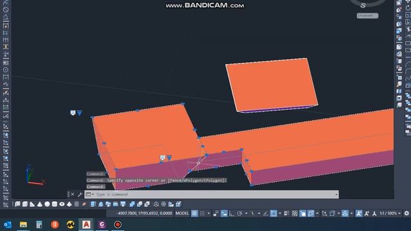Toggle dynamic input in status bar
Image resolution: width=411 pixels, height=231 pixels.
(x=224, y=214)
